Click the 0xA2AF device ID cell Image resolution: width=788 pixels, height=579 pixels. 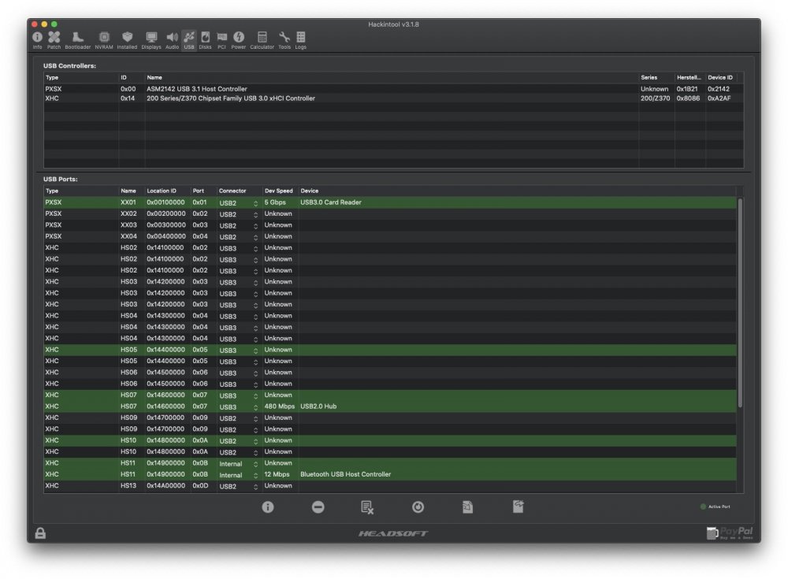[x=719, y=98]
